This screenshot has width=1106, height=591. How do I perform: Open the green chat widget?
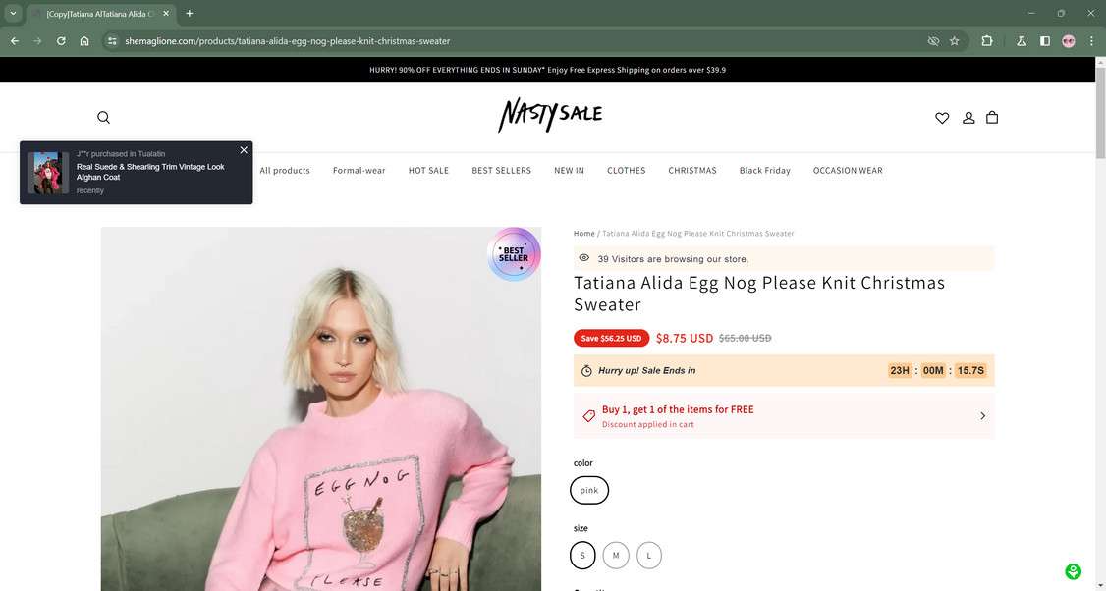1073,570
